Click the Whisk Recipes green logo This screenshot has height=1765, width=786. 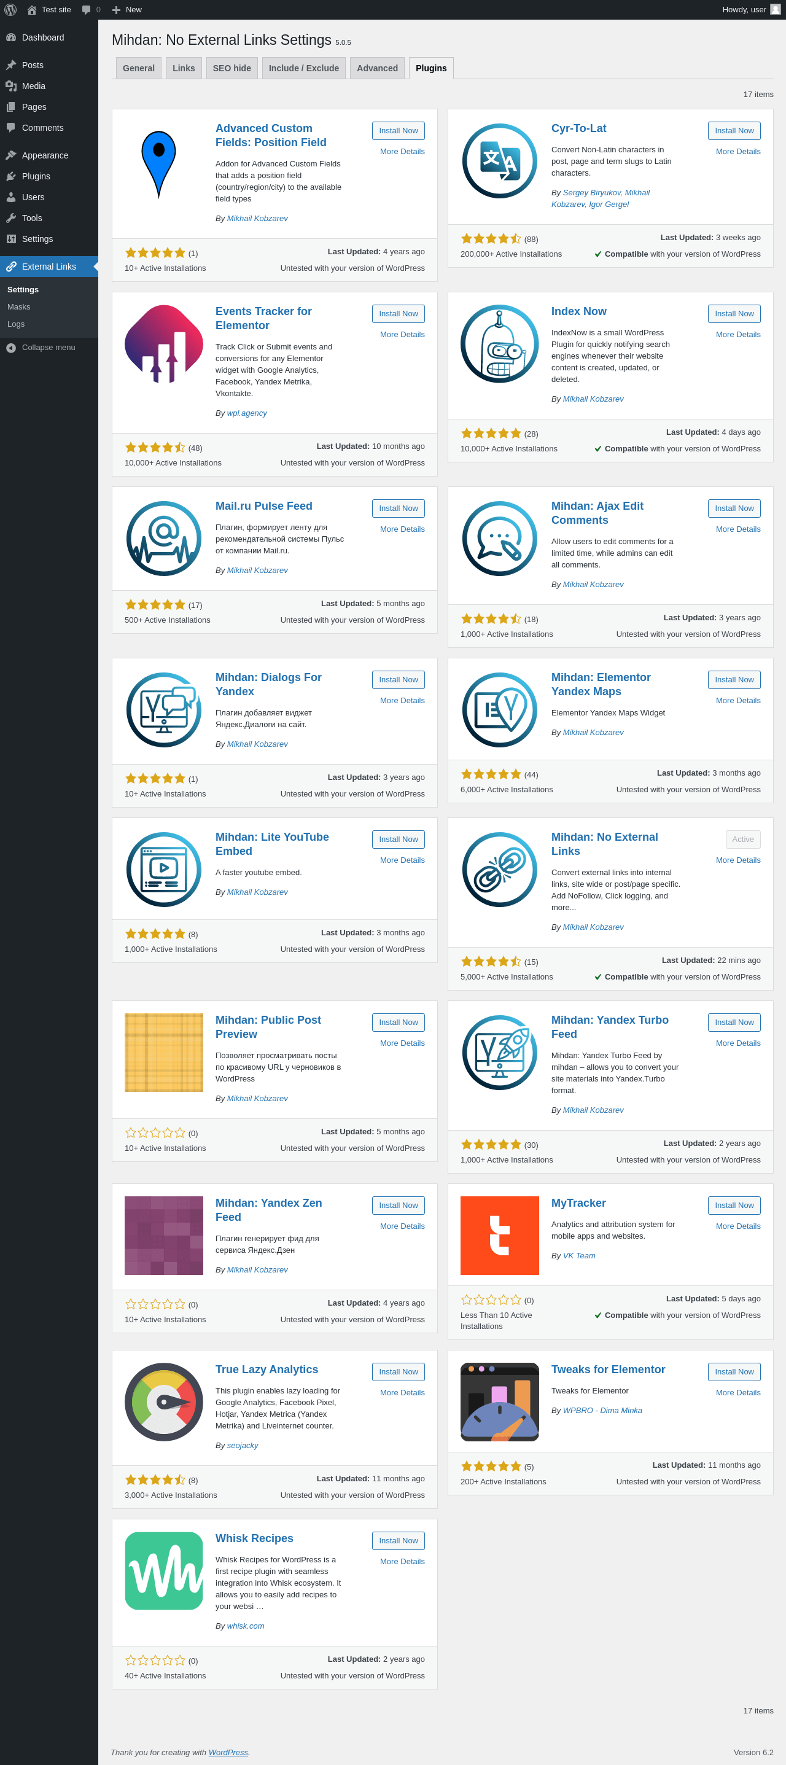coord(164,1570)
